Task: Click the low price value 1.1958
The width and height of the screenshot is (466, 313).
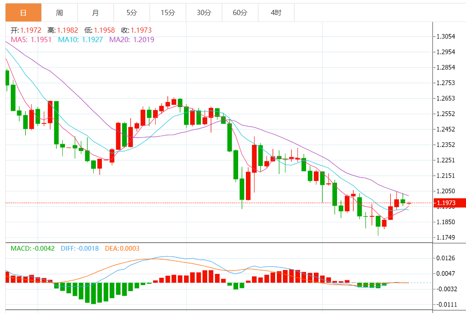Action: (104, 31)
